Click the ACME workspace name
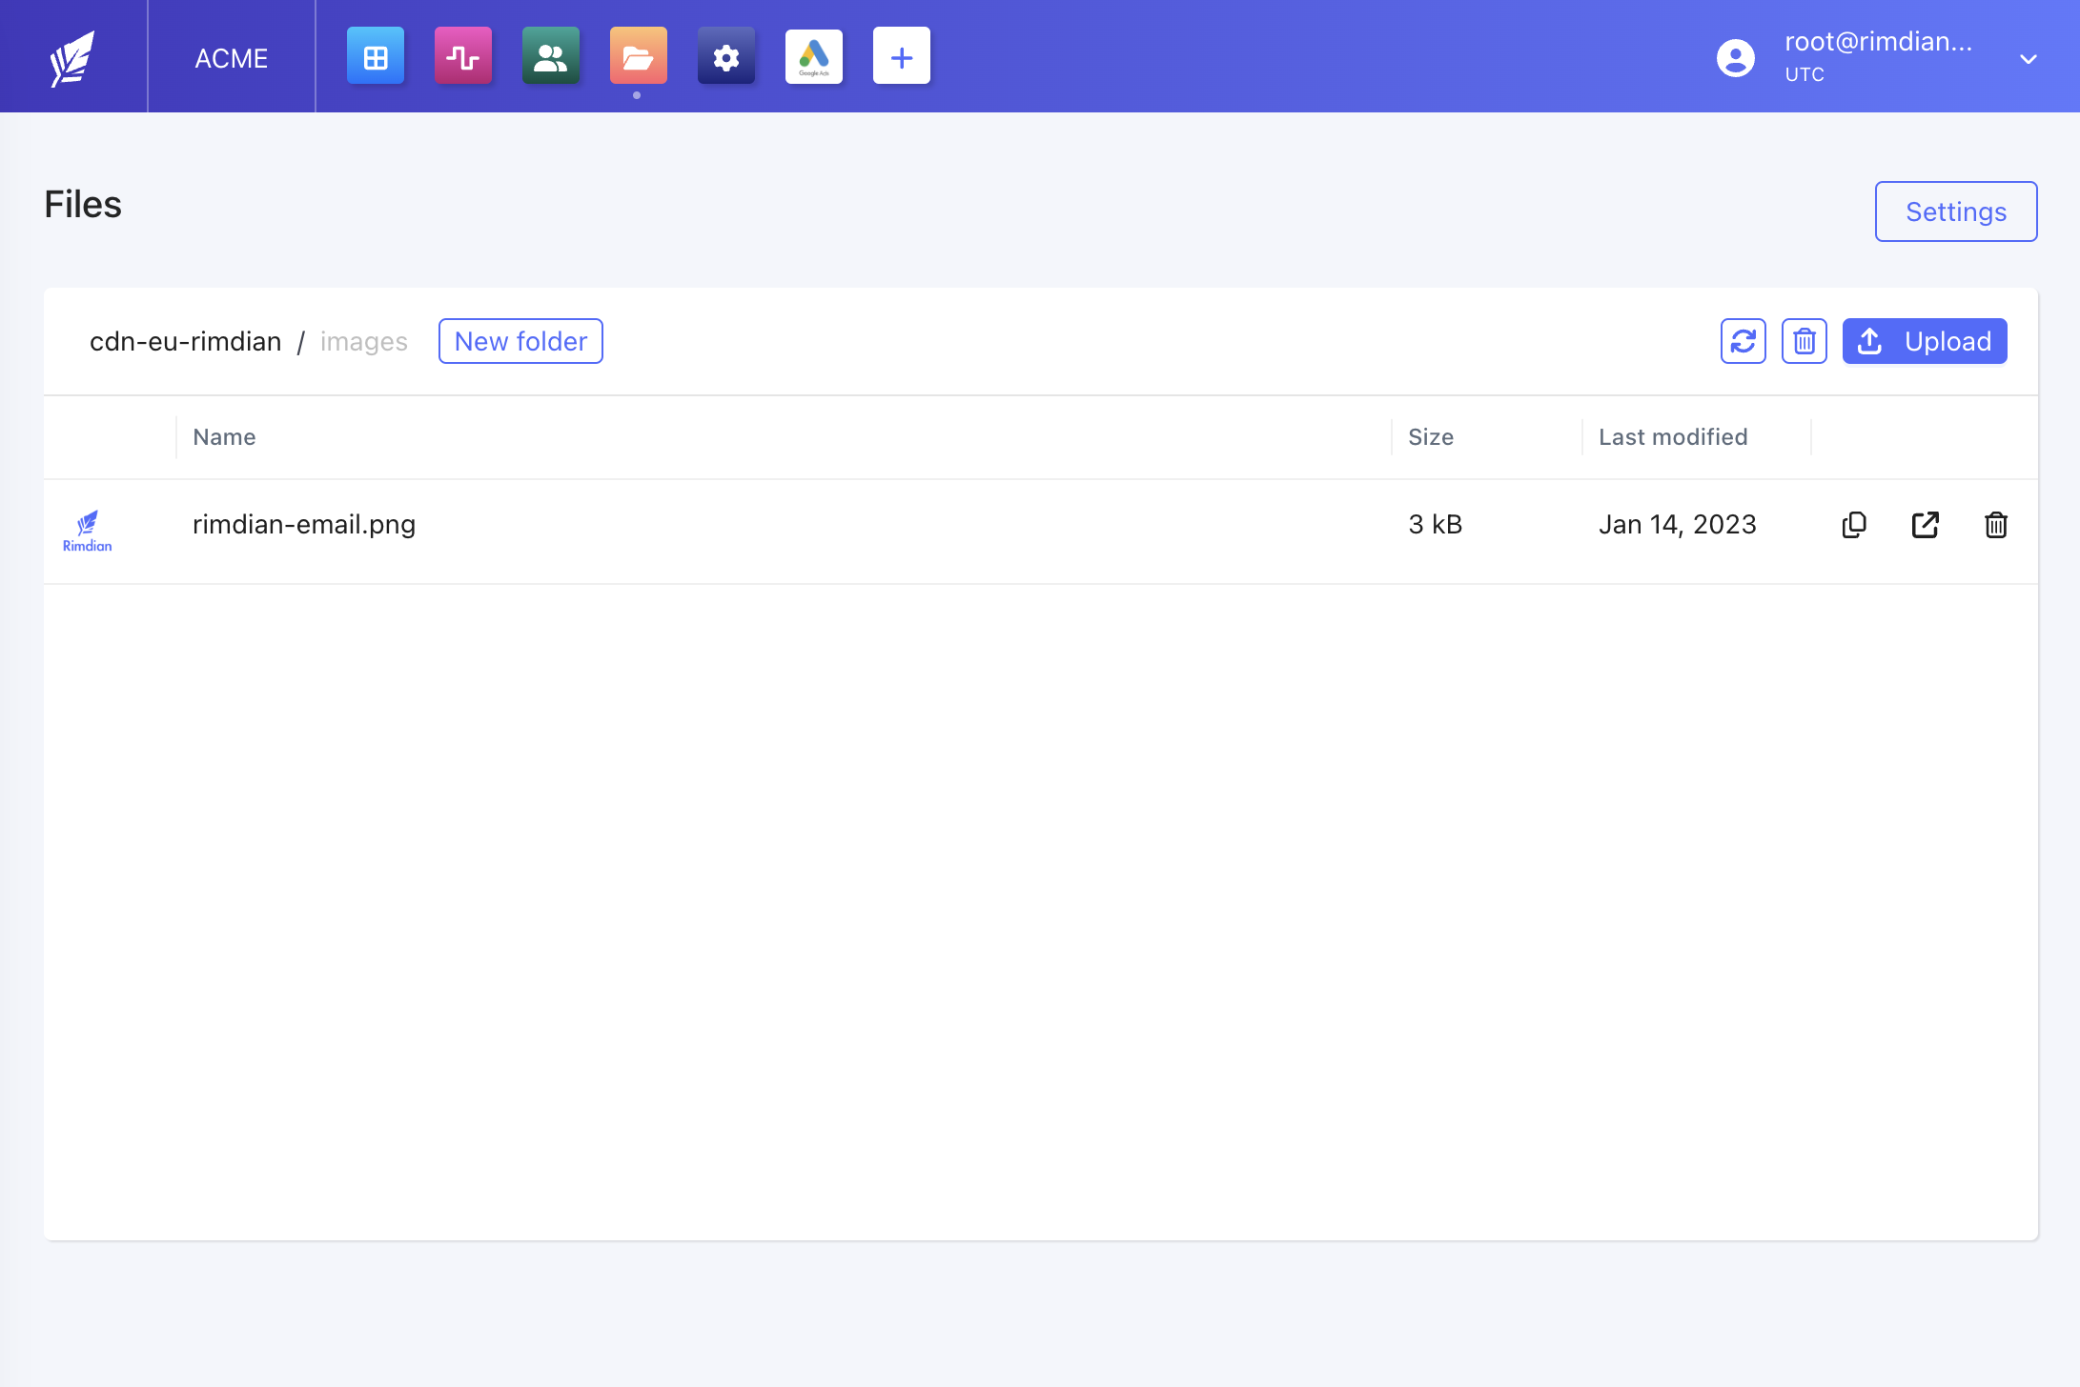The width and height of the screenshot is (2080, 1387). [231, 57]
